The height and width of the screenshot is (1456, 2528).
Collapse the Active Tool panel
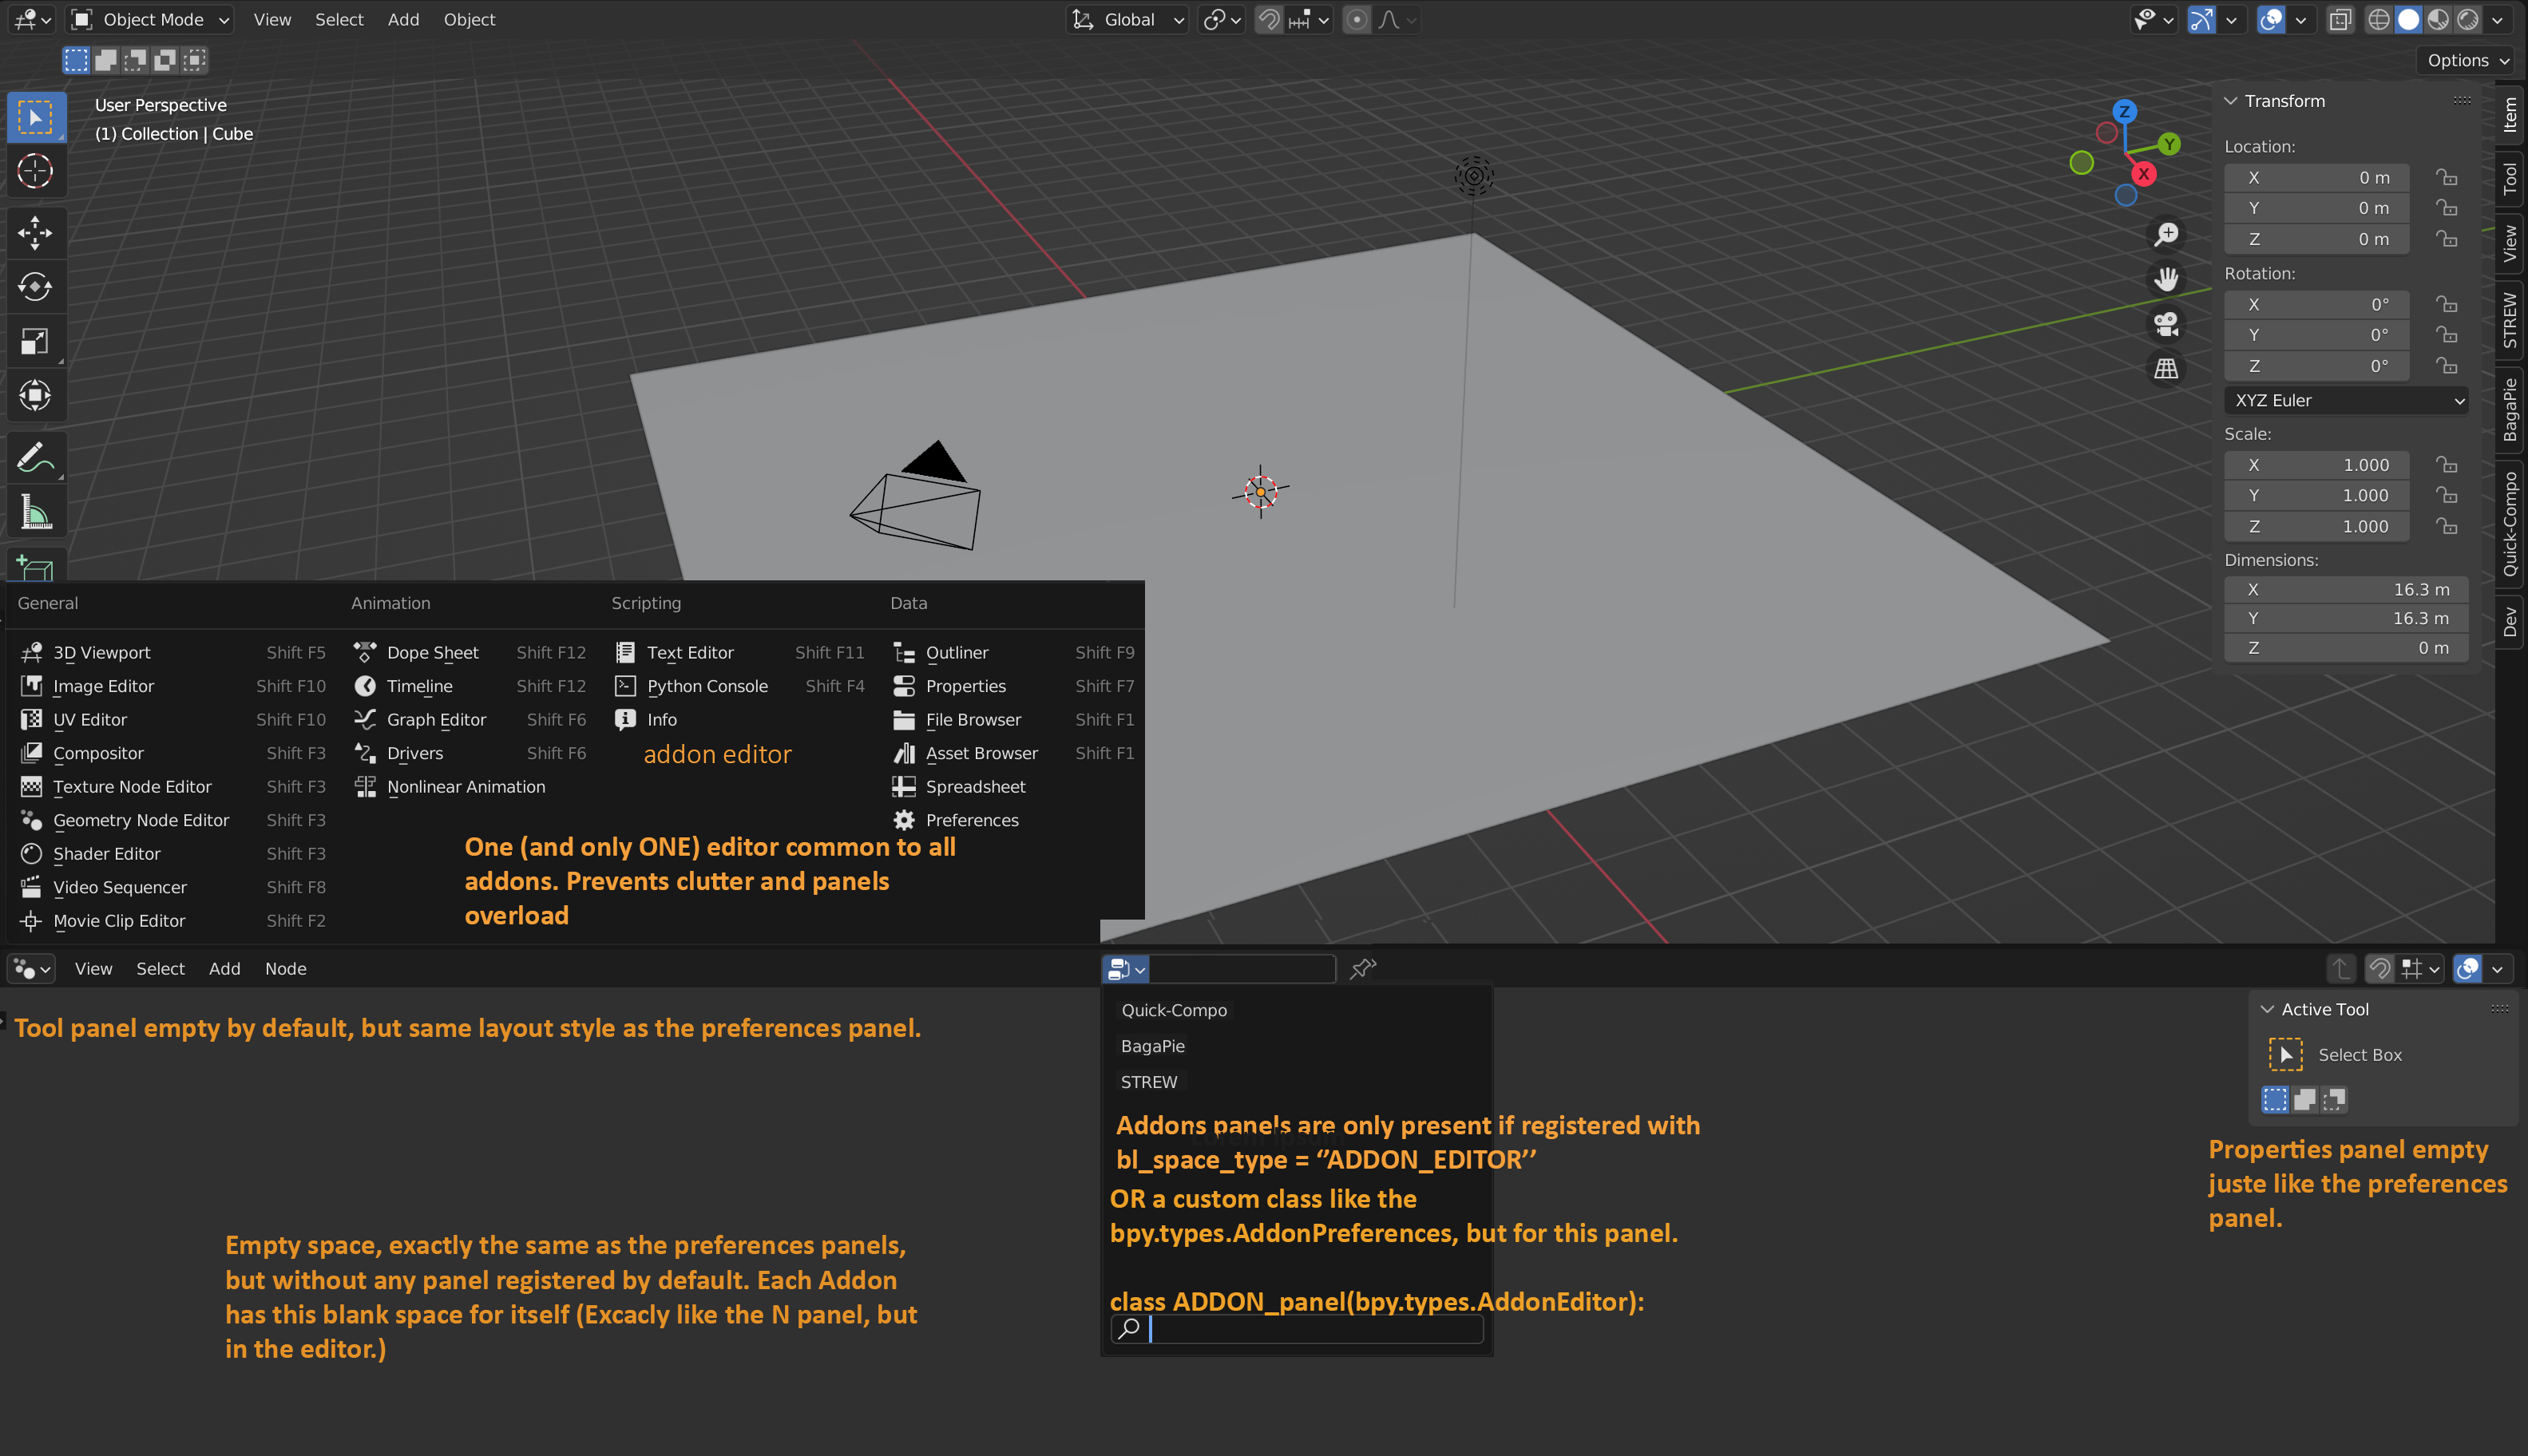point(2267,1010)
